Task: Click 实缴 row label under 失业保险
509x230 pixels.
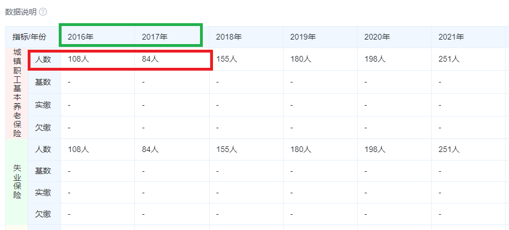Action: (43, 192)
